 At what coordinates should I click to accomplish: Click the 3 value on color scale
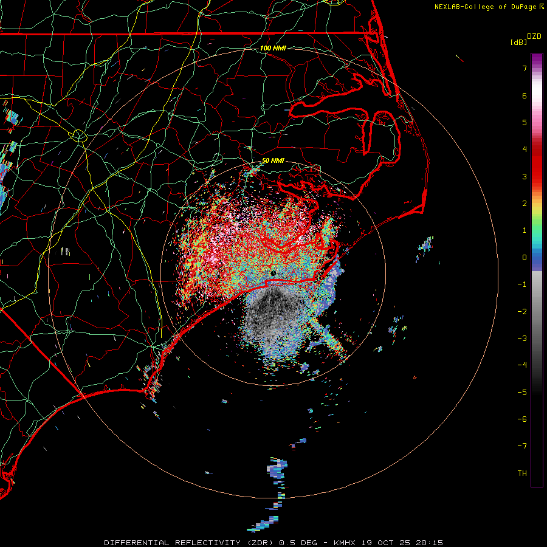pos(525,176)
